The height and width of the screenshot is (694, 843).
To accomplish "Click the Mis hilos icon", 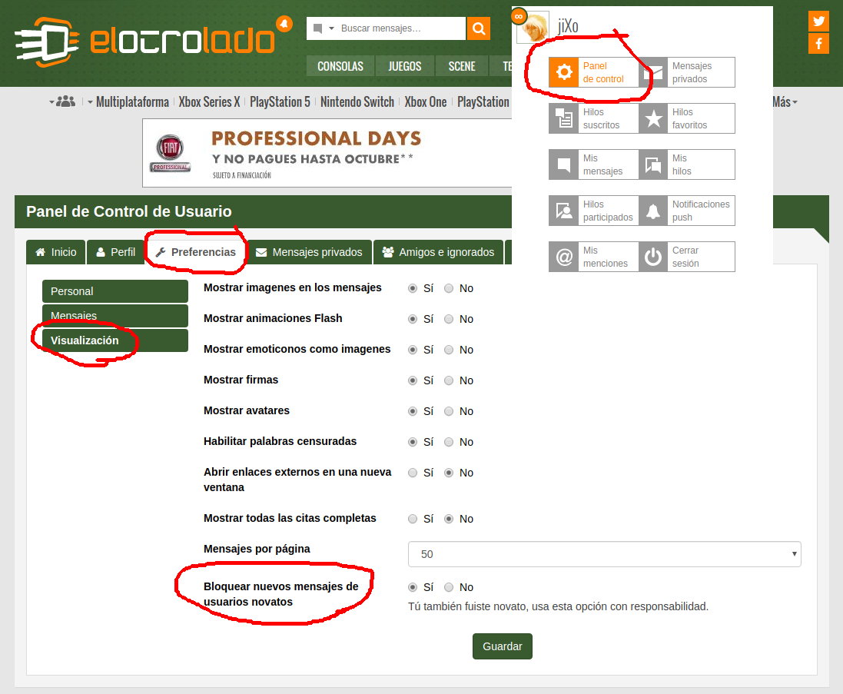I will [652, 164].
